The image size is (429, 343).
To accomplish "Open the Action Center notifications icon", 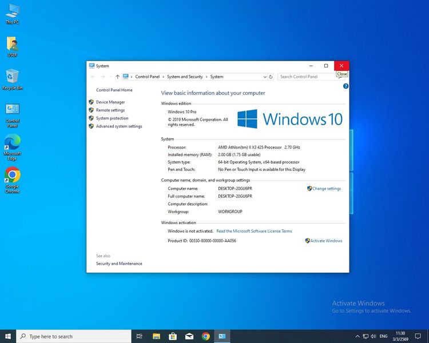I will coord(418,336).
